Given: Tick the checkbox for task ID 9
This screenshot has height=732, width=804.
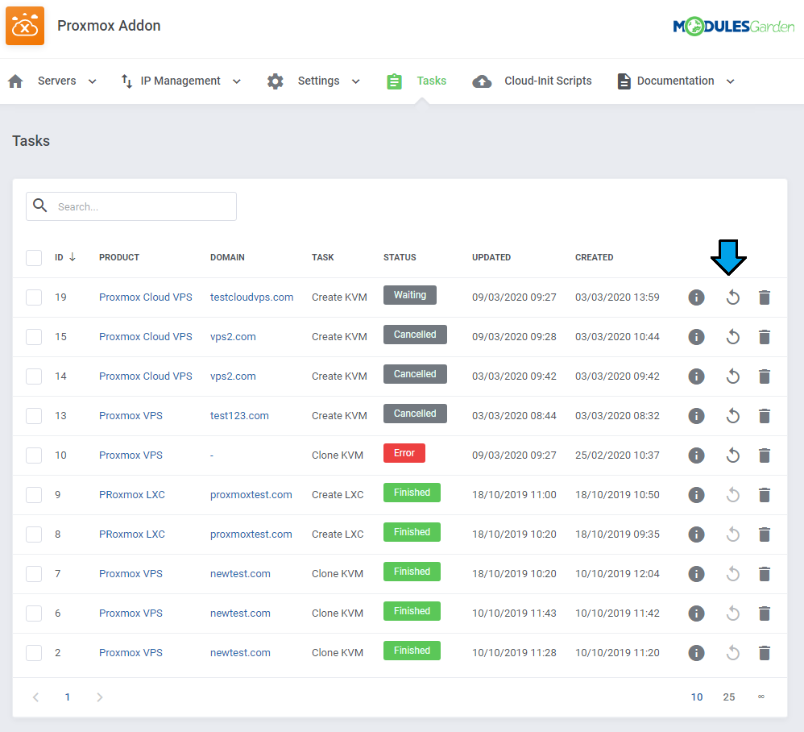Looking at the screenshot, I should click(x=34, y=495).
